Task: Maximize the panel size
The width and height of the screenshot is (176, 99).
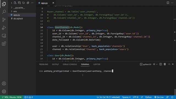Action: pos(169,64)
